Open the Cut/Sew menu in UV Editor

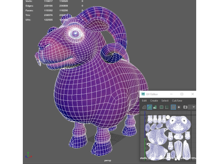coord(177,101)
